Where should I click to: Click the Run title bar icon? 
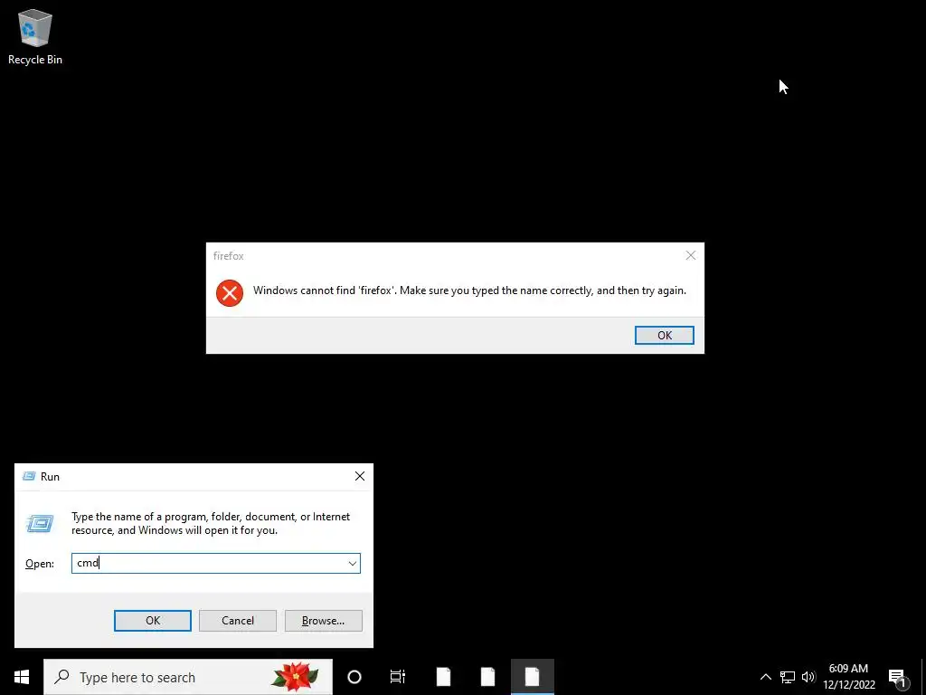click(x=29, y=476)
